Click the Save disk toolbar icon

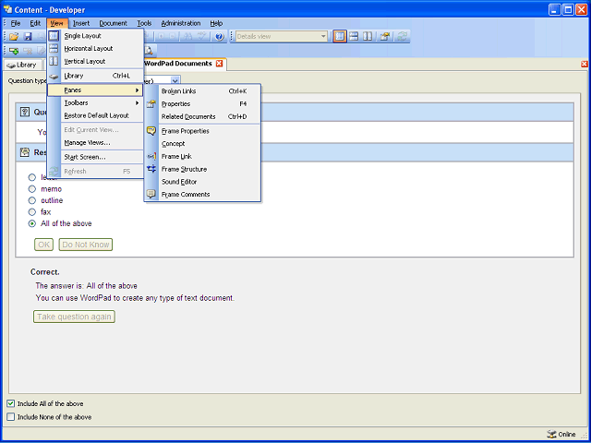pos(28,37)
